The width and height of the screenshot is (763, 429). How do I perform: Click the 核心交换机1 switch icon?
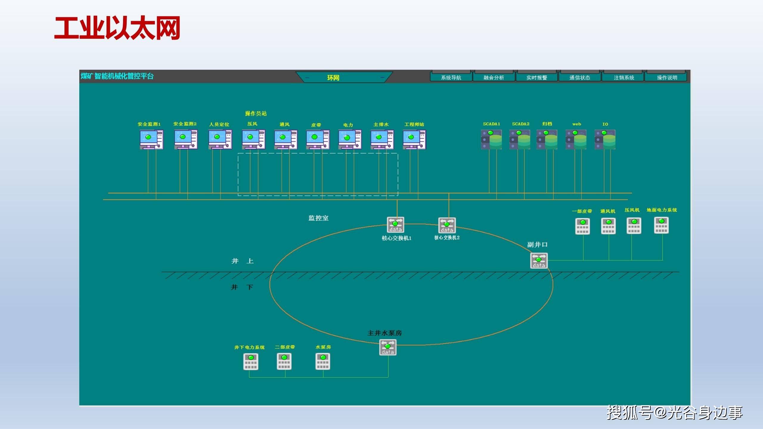point(396,225)
